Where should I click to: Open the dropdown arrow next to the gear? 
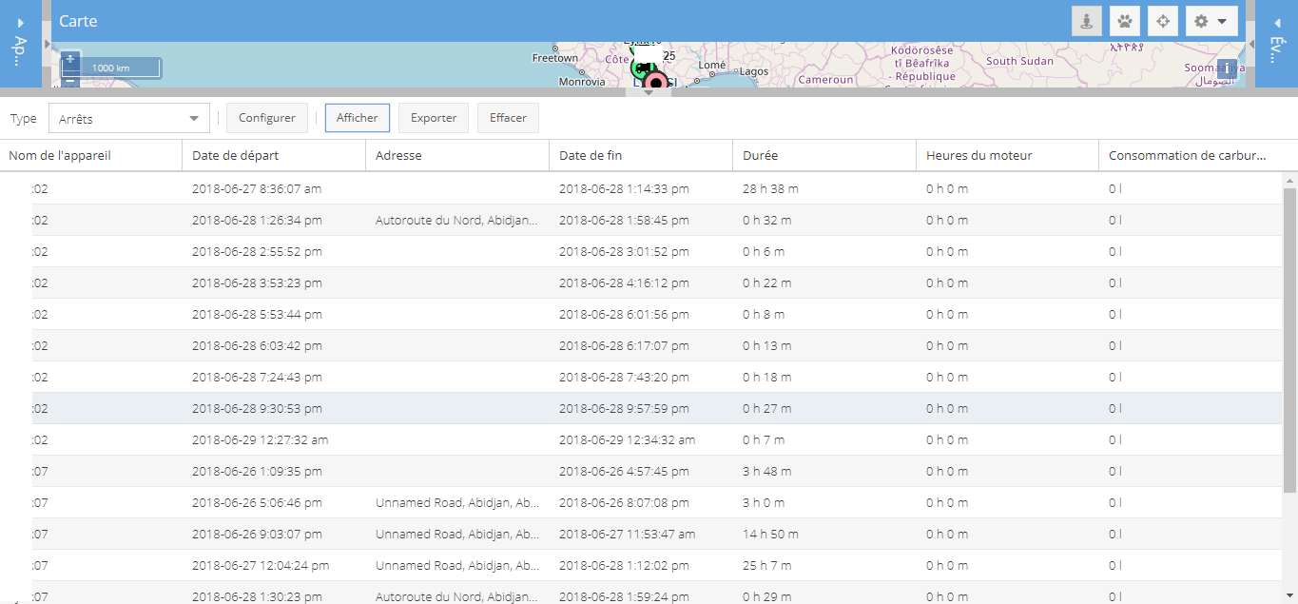pos(1223,20)
